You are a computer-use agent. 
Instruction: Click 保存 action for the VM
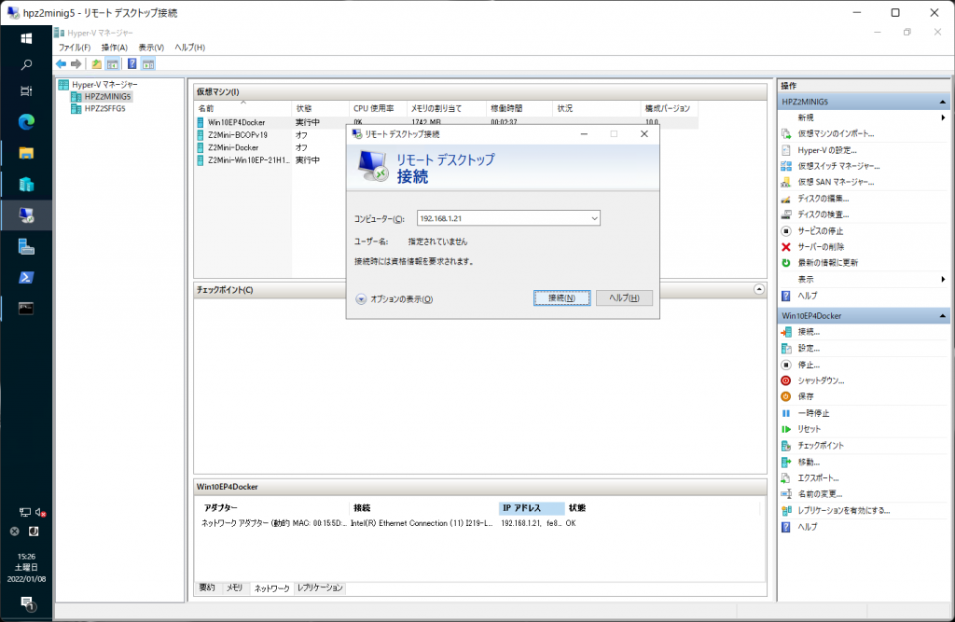click(x=805, y=396)
